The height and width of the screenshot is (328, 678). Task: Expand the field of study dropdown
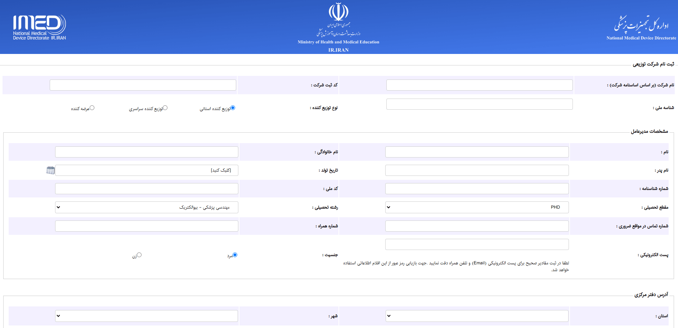point(147,207)
